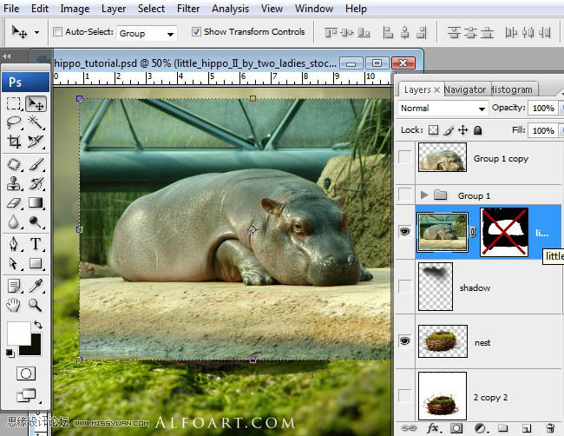Pick the Horizontal Type tool
The width and height of the screenshot is (564, 436).
[36, 244]
